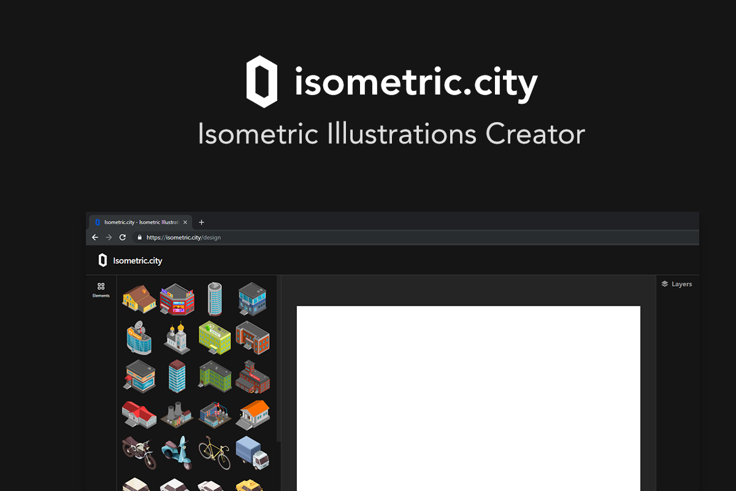Click the Isometric.city header title text
736x491 pixels.
pyautogui.click(x=138, y=261)
